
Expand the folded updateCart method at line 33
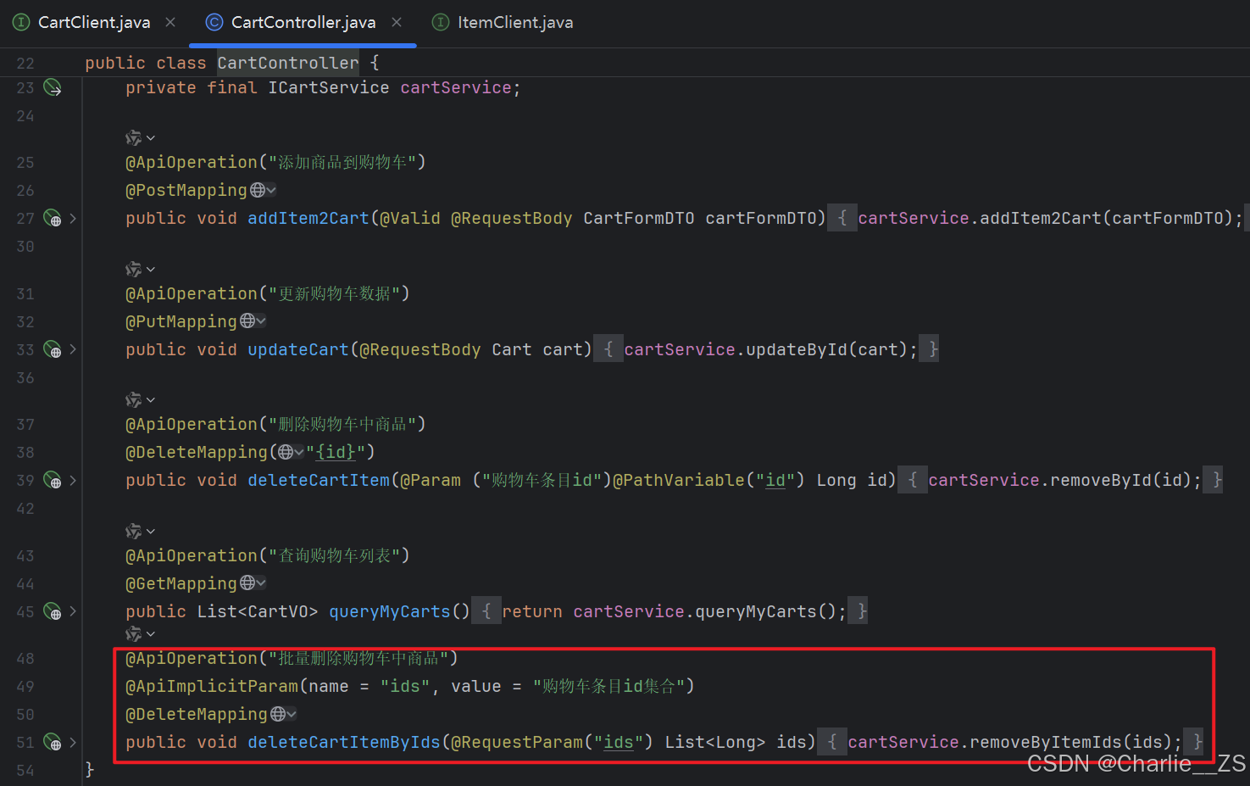[73, 349]
